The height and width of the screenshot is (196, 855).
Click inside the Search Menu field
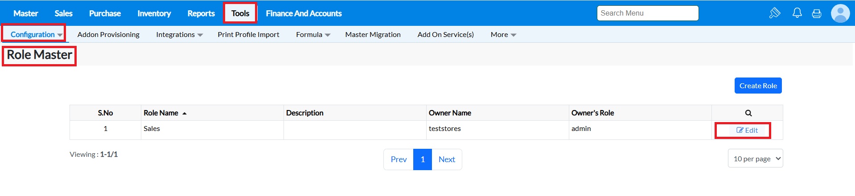point(647,13)
